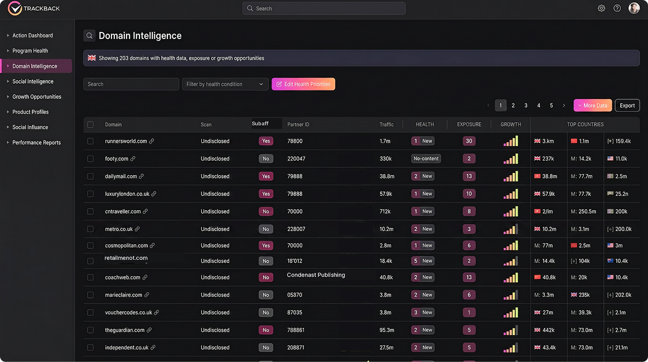
Task: Click the Edit Health Priorities button
Action: click(303, 84)
